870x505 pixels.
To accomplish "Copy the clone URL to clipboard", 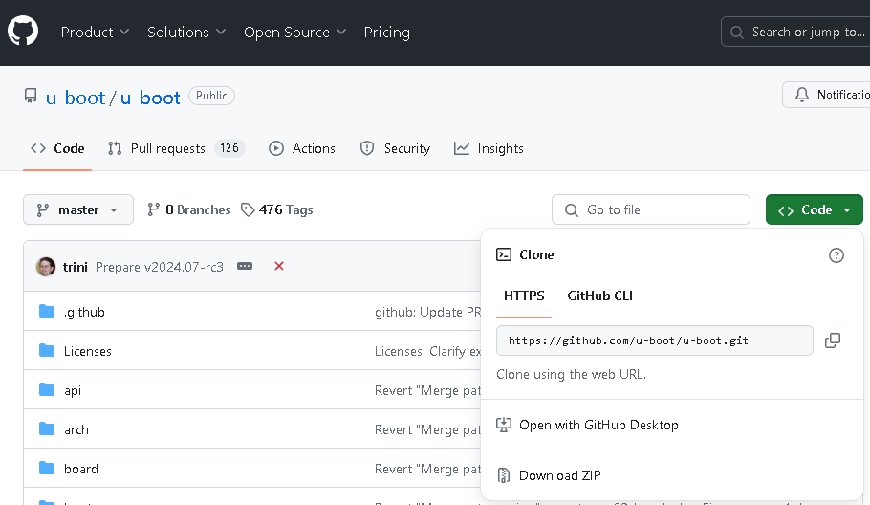I will point(833,340).
